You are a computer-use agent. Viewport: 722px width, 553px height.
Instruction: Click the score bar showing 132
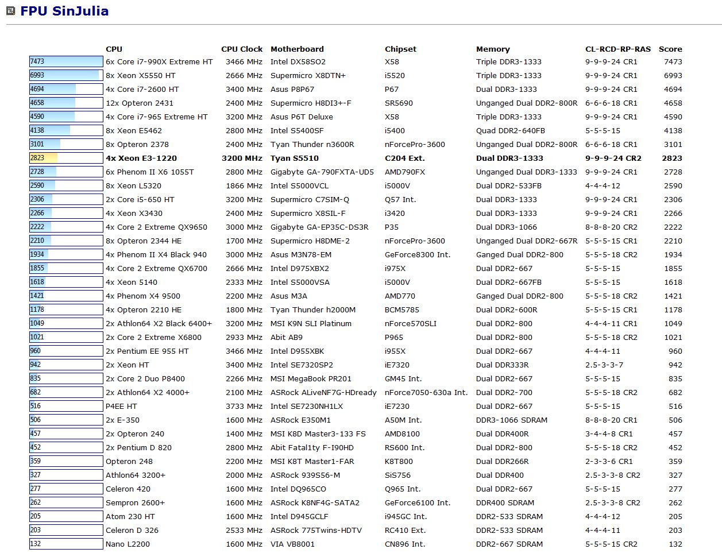tap(66, 544)
